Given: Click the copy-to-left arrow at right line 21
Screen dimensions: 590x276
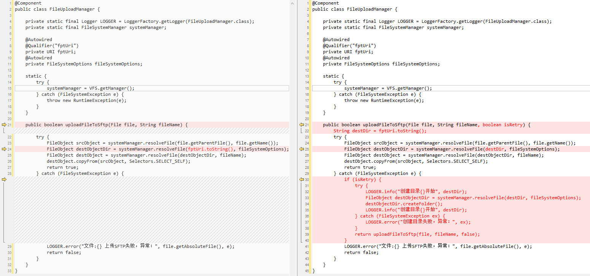Looking at the screenshot, I should click(x=302, y=125).
